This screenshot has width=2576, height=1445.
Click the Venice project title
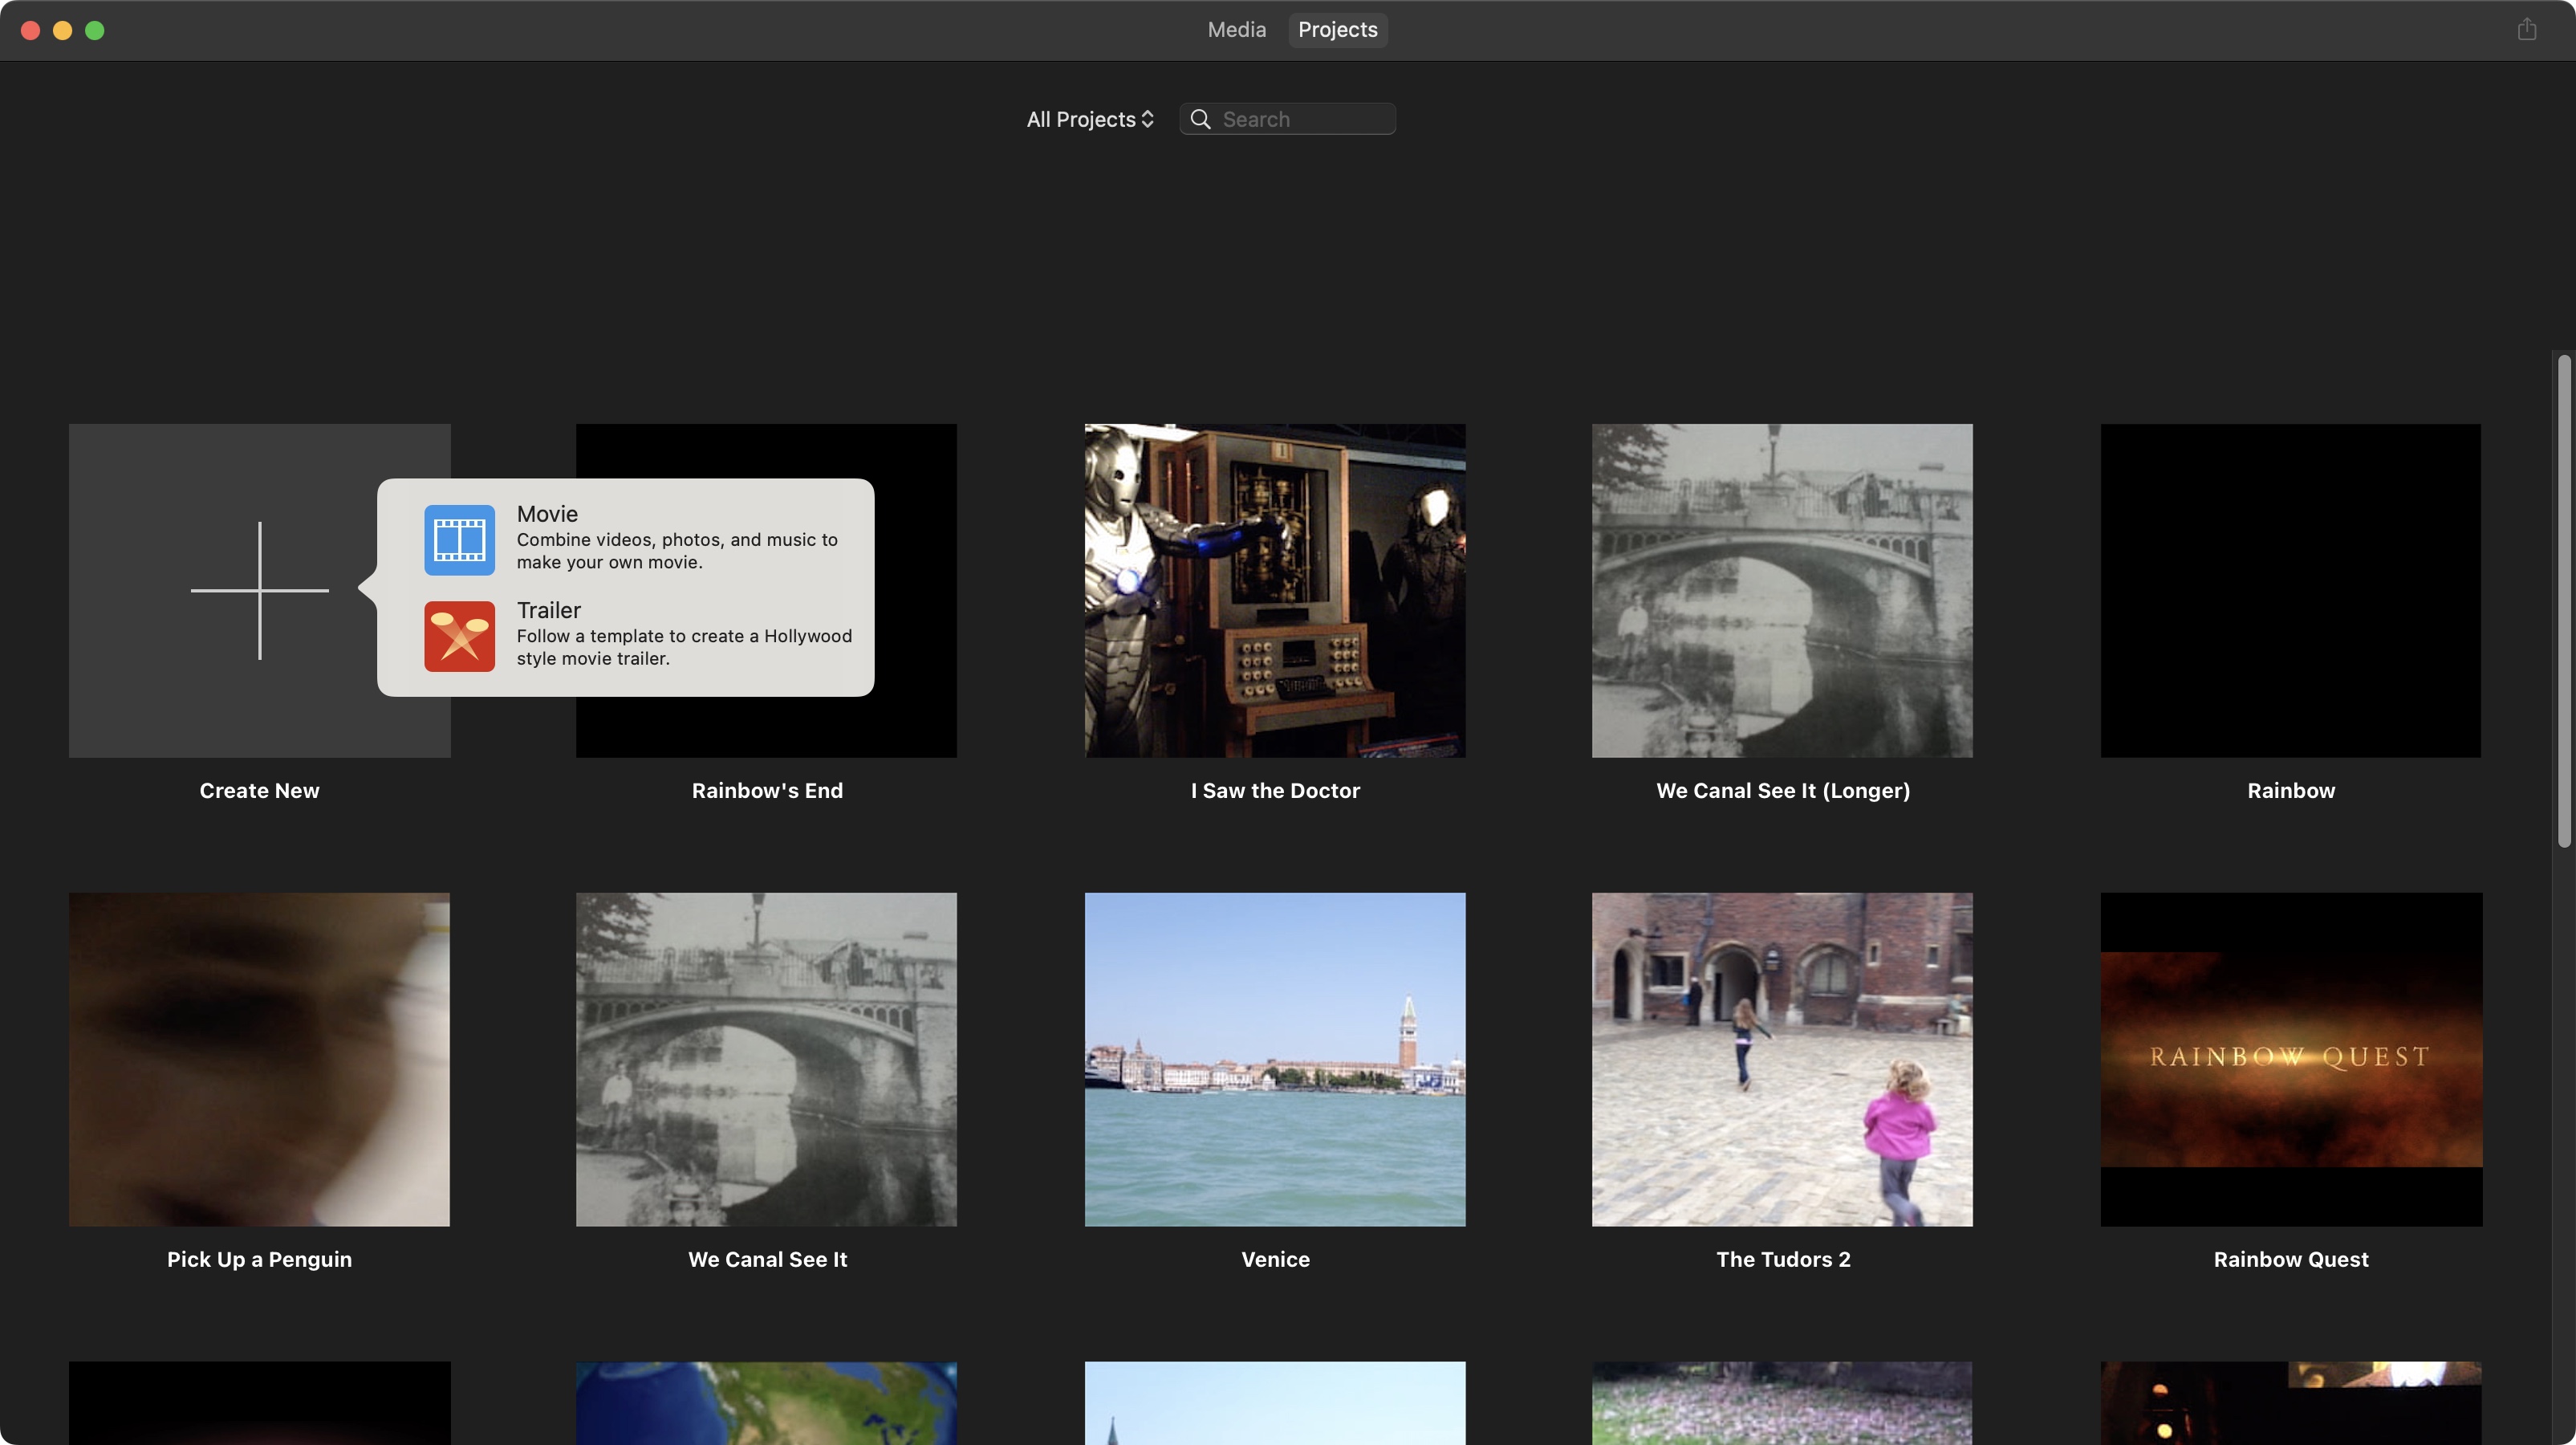[1275, 1259]
